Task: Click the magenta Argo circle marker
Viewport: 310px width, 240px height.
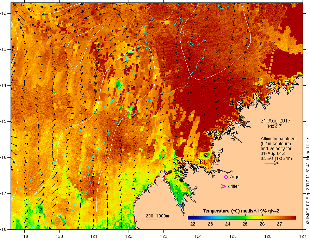Action: 226,177
